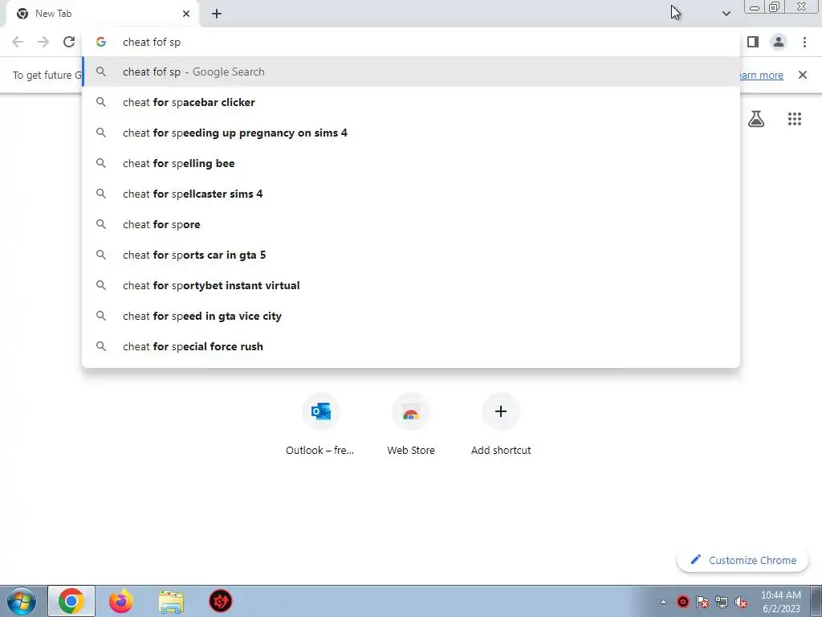Open Chrome's three-dot menu

pyautogui.click(x=804, y=42)
